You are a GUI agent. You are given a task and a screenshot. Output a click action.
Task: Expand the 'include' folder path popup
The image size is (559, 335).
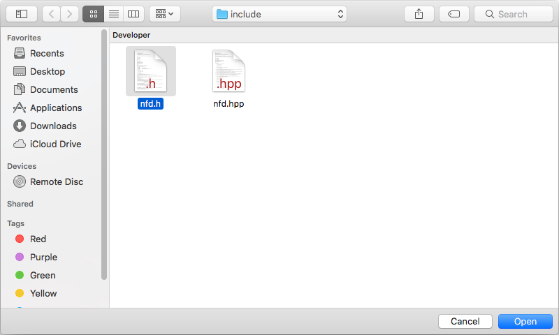point(279,14)
